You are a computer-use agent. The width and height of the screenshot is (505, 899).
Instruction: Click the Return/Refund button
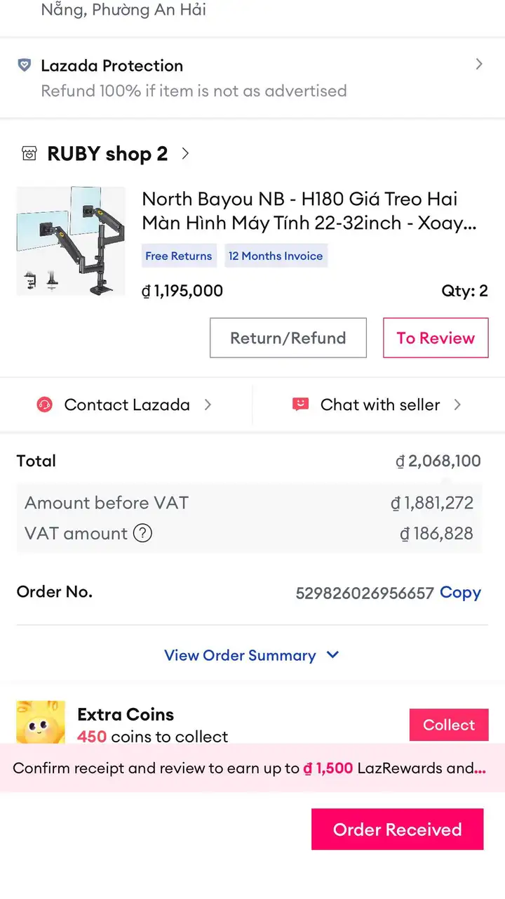tap(288, 338)
